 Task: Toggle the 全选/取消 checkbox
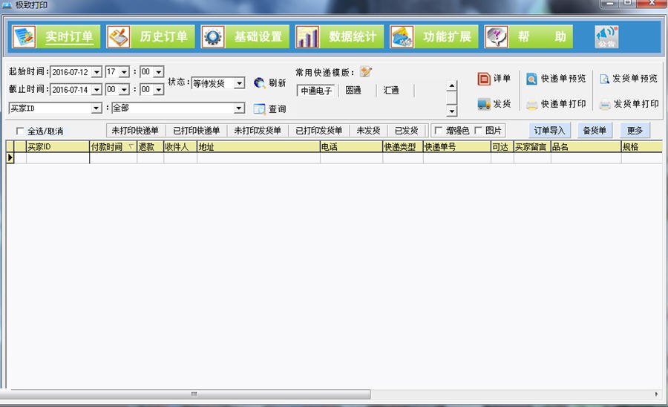pyautogui.click(x=20, y=131)
